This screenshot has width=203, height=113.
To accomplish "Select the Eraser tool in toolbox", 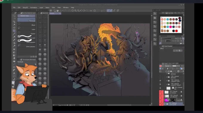I will (x=14, y=58).
